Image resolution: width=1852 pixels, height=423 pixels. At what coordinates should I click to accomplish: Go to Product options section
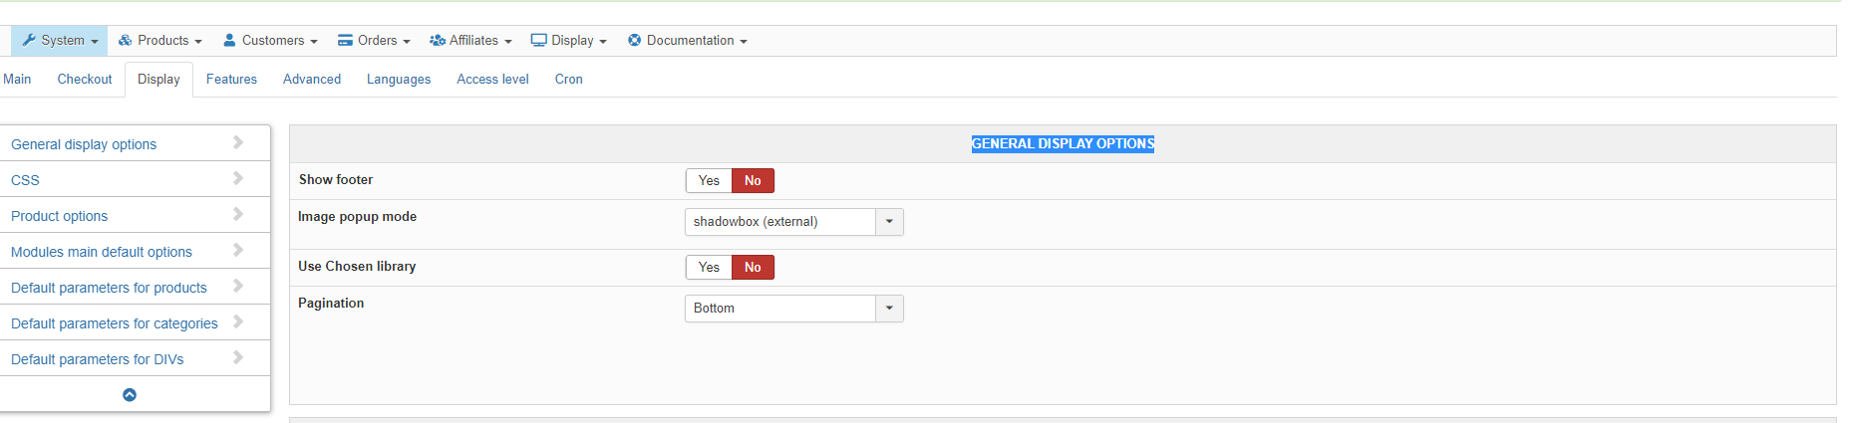click(x=60, y=216)
